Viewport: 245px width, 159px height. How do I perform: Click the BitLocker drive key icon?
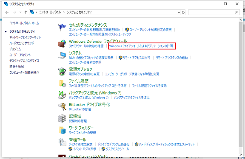(x=62, y=107)
